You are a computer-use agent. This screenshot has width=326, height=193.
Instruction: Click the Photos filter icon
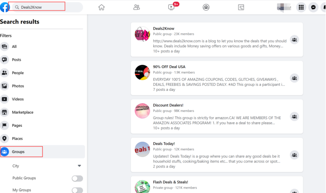coord(5,86)
